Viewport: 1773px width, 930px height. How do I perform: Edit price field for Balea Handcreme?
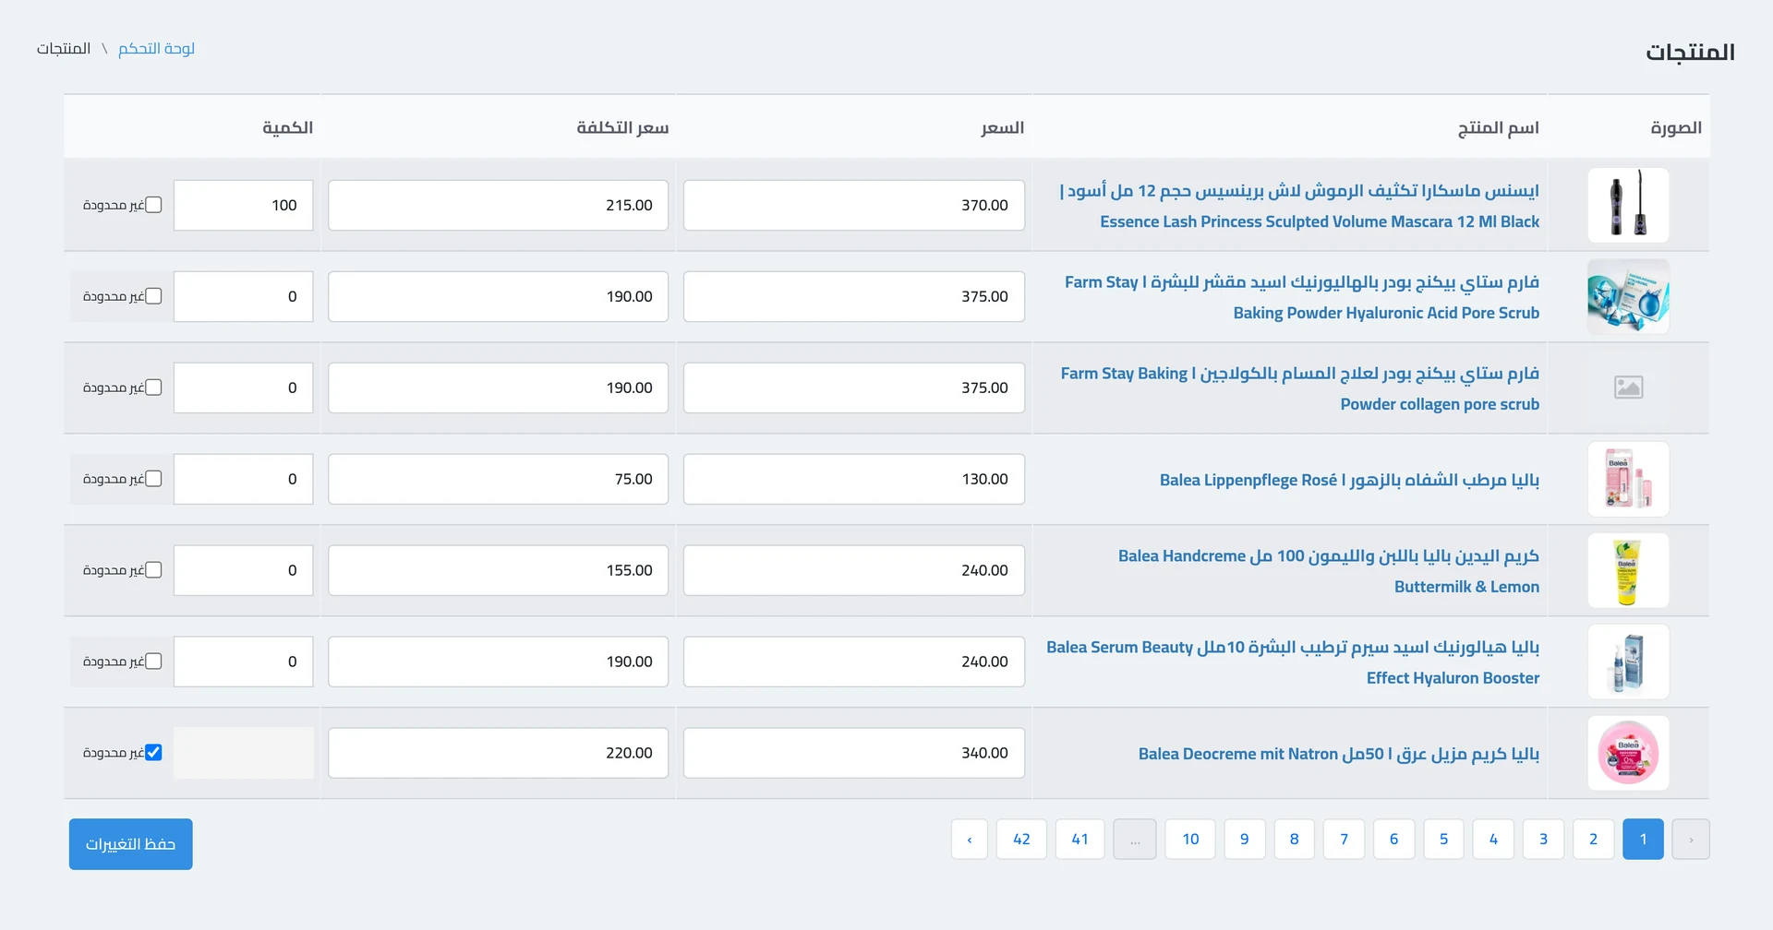pyautogui.click(x=854, y=570)
